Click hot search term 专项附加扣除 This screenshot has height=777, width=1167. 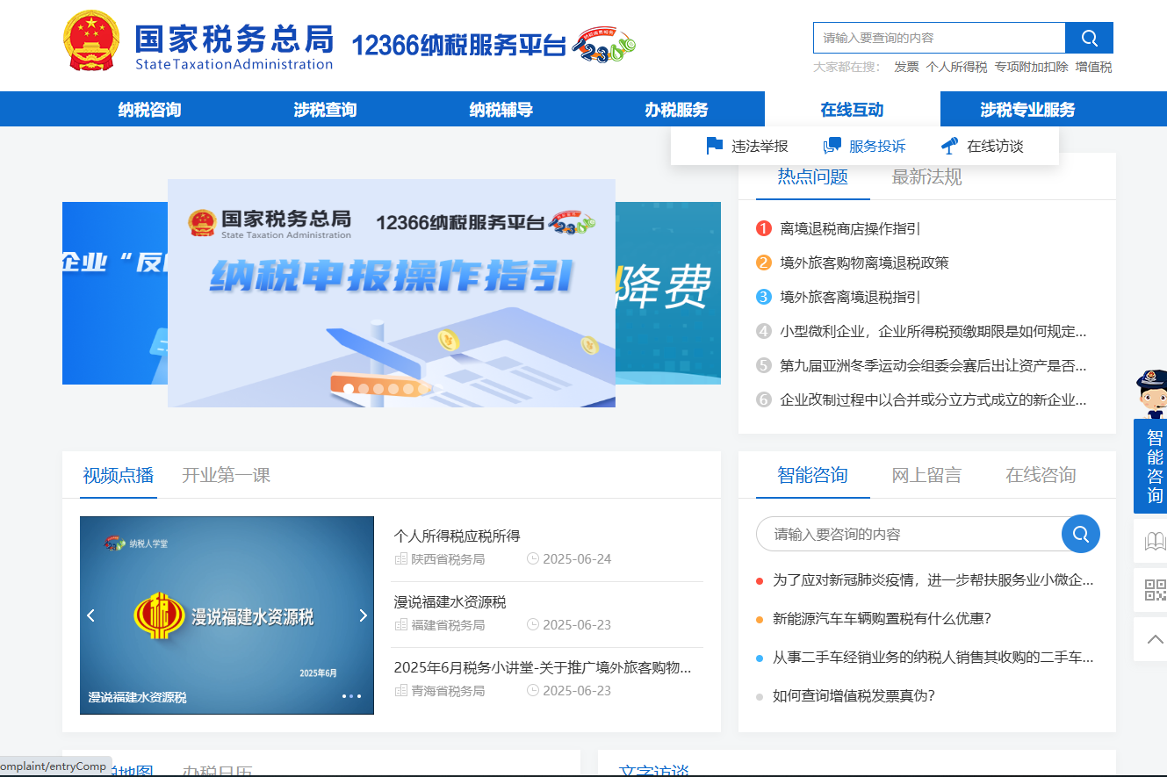coord(1032,67)
